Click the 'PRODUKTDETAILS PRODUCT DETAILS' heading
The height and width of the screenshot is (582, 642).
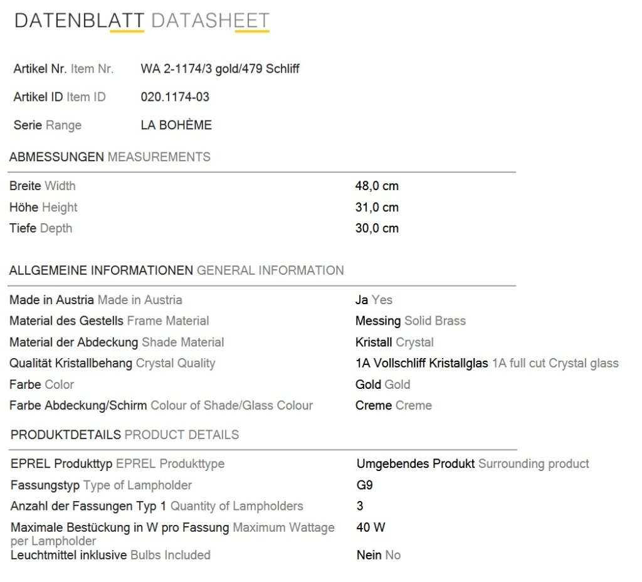[x=125, y=435]
